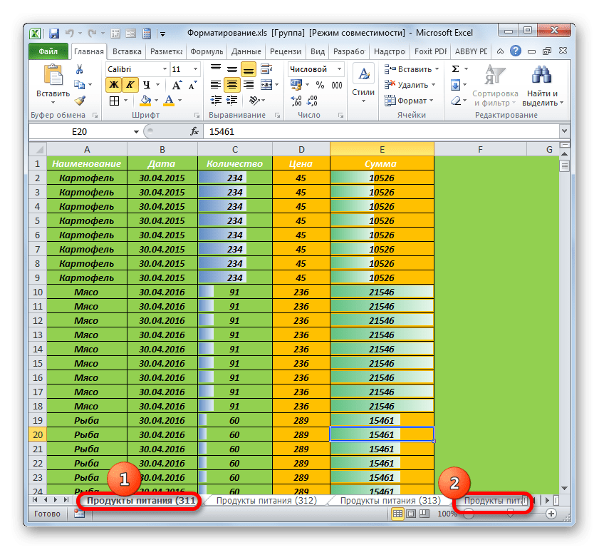Switch to the Данные ribbon tab
Viewport: 599px width, 550px height.
pyautogui.click(x=246, y=51)
